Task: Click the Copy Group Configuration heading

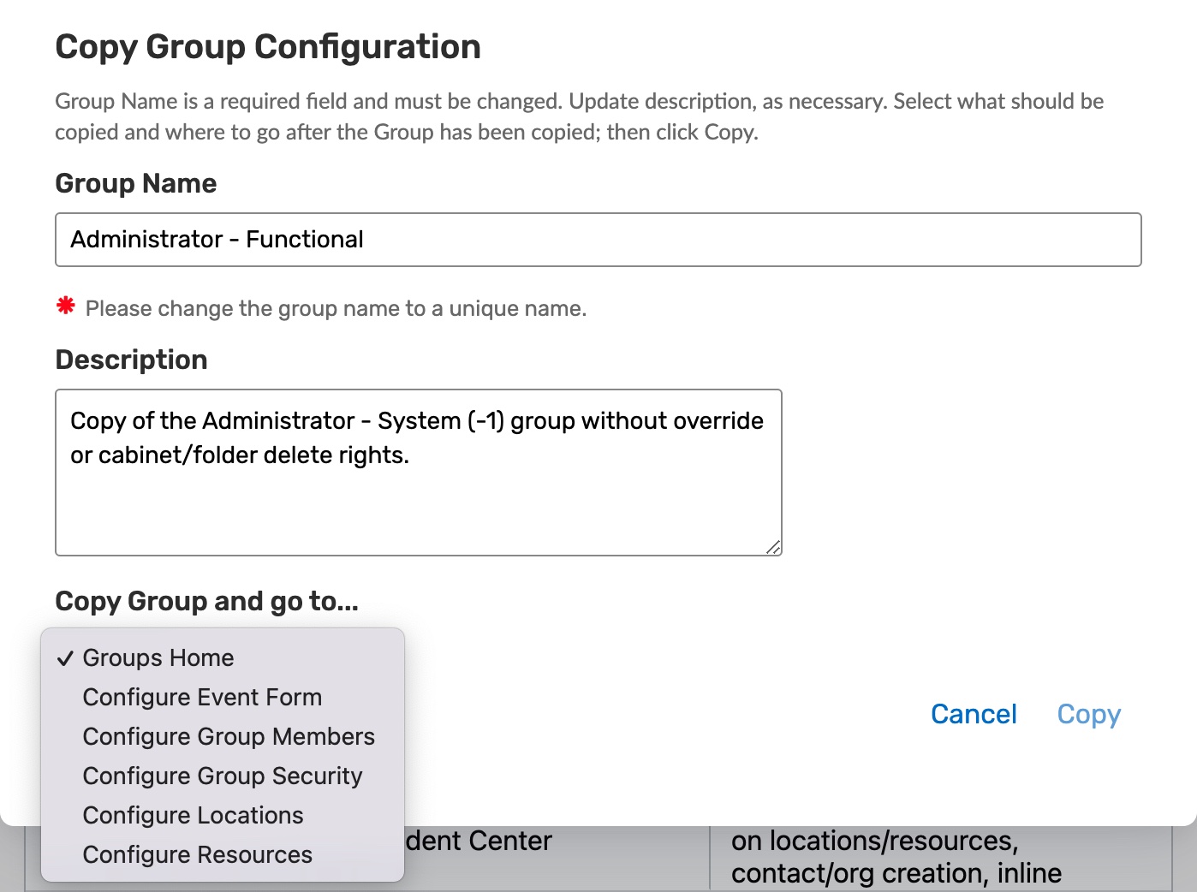Action: 268,47
